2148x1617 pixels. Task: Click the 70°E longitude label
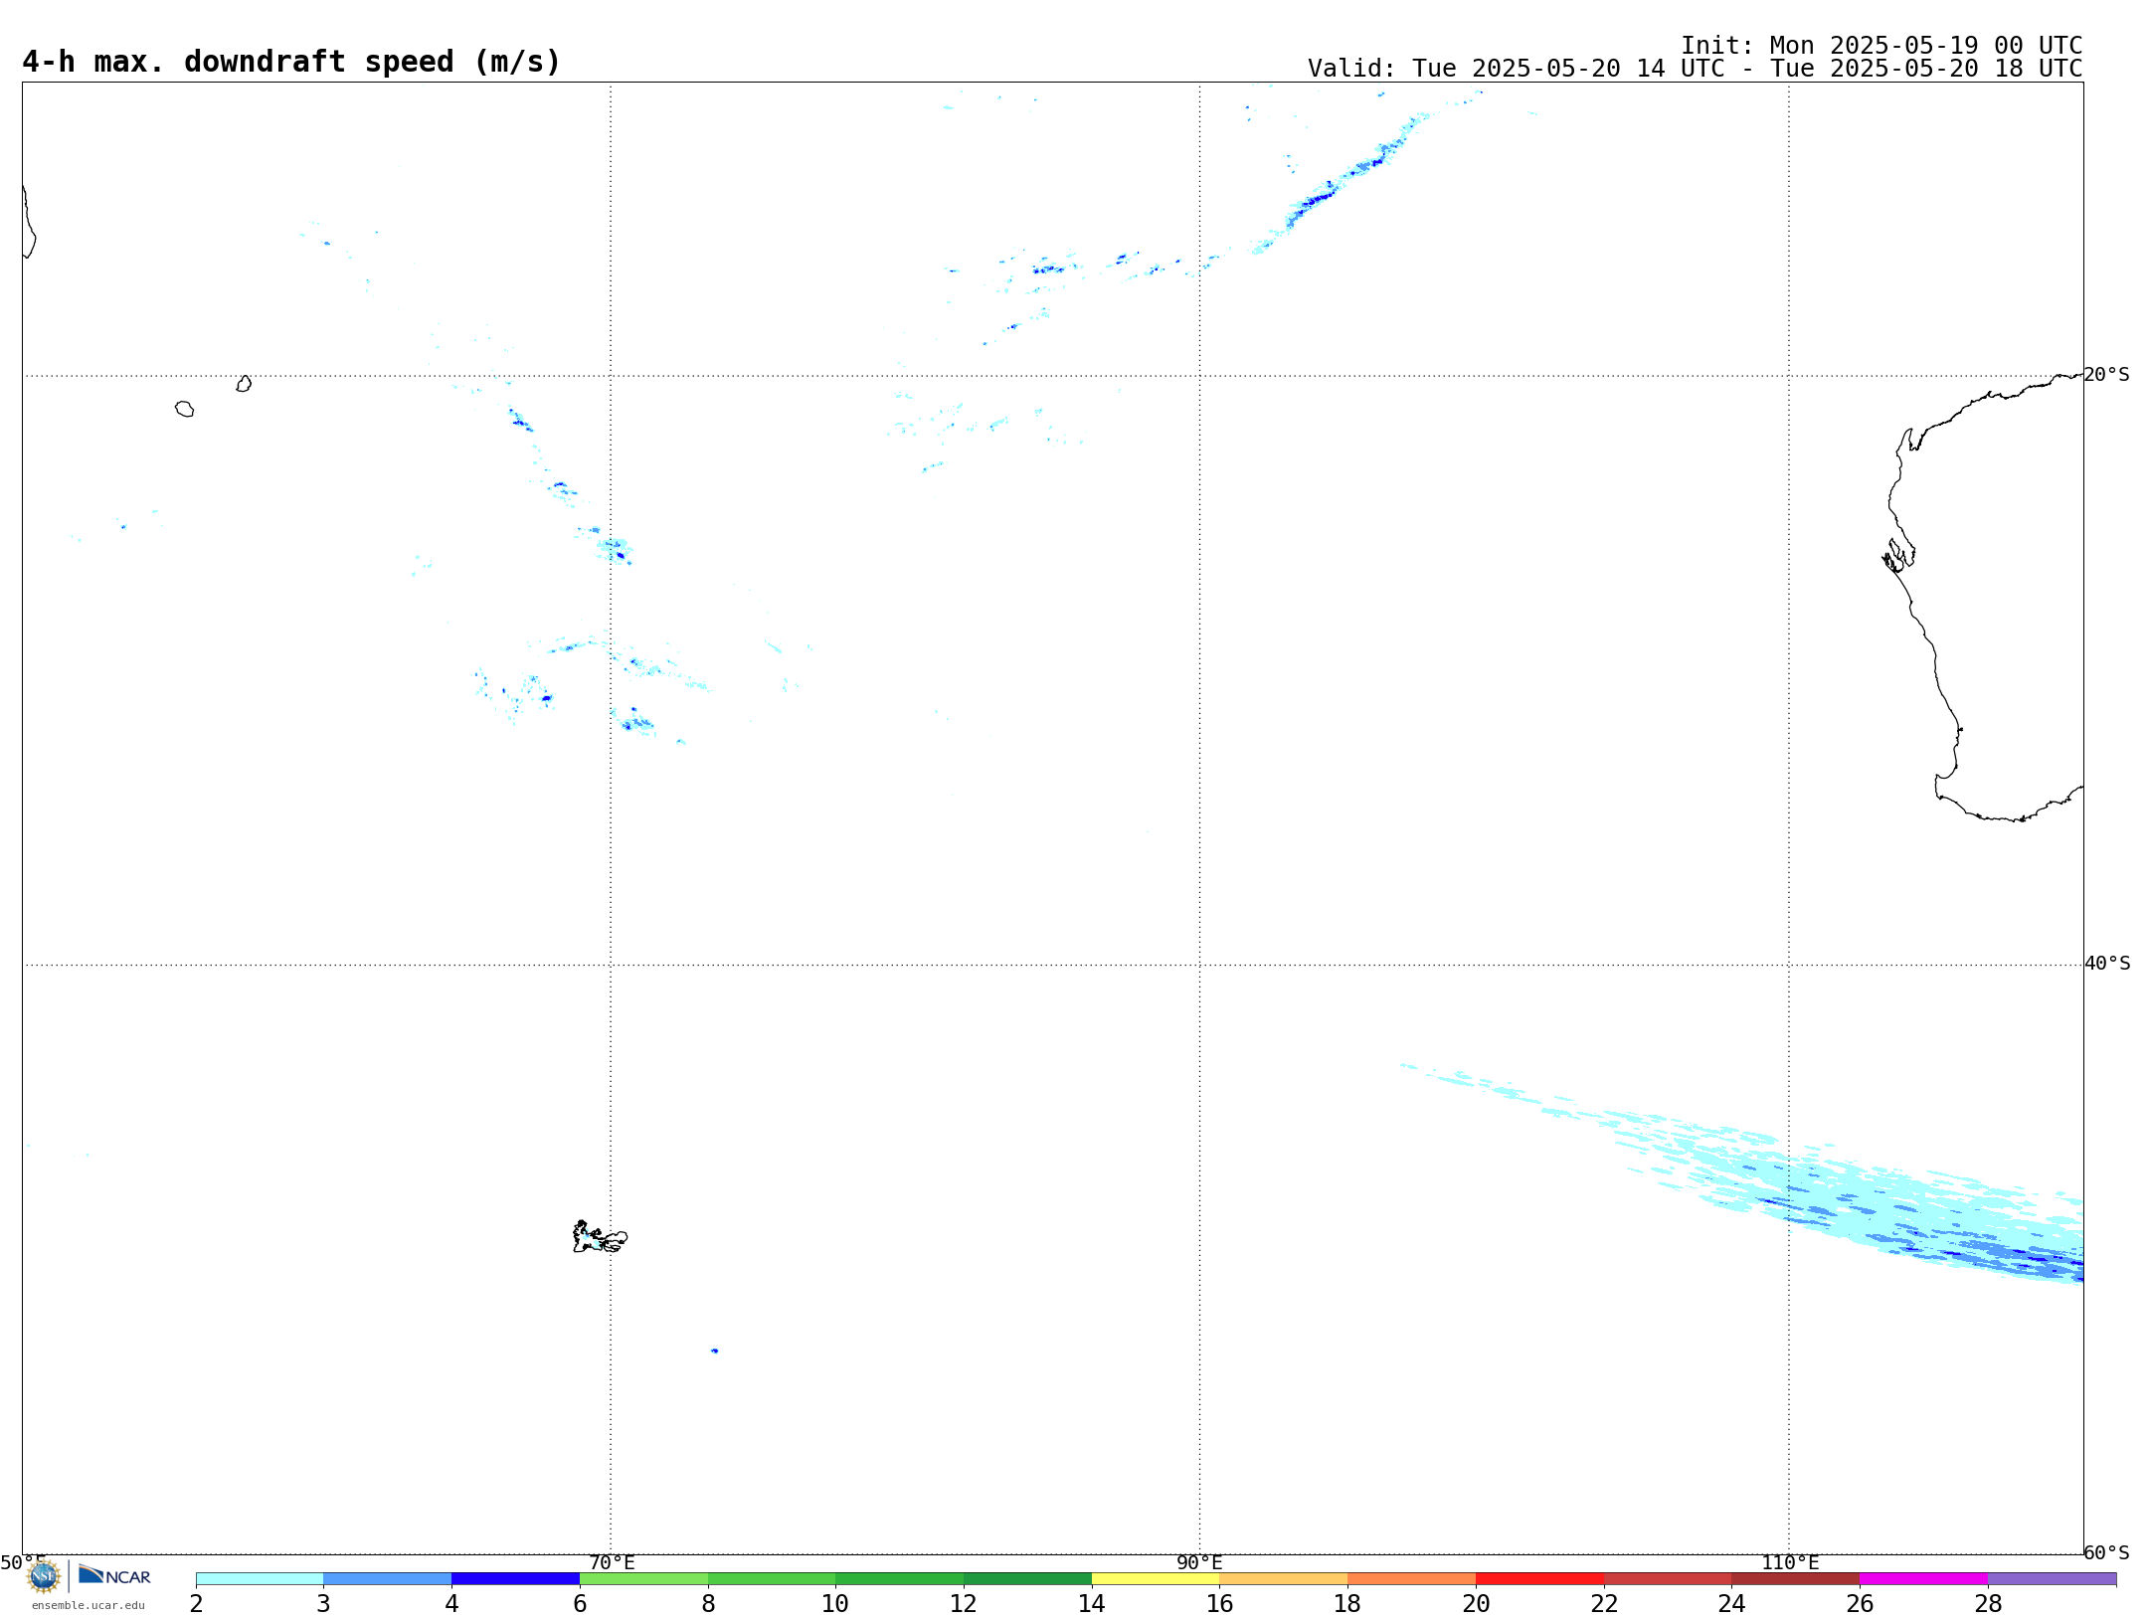point(612,1563)
